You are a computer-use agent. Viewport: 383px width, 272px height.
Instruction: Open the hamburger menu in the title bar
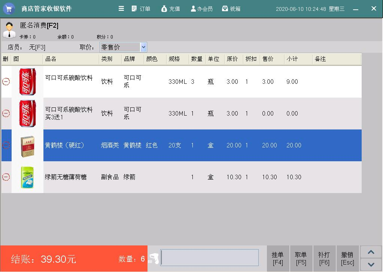[121, 8]
